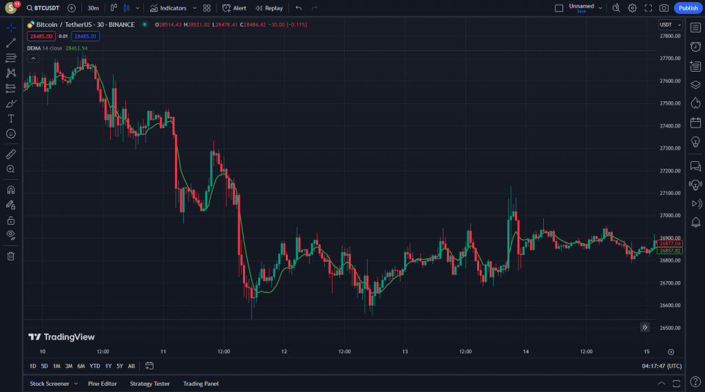This screenshot has height=392, width=705.
Task: Select the DEMA 14 close indicator label
Action: [45, 48]
